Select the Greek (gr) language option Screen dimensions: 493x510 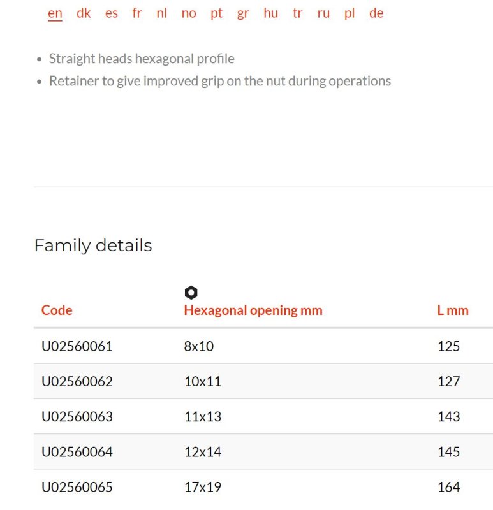coord(243,13)
